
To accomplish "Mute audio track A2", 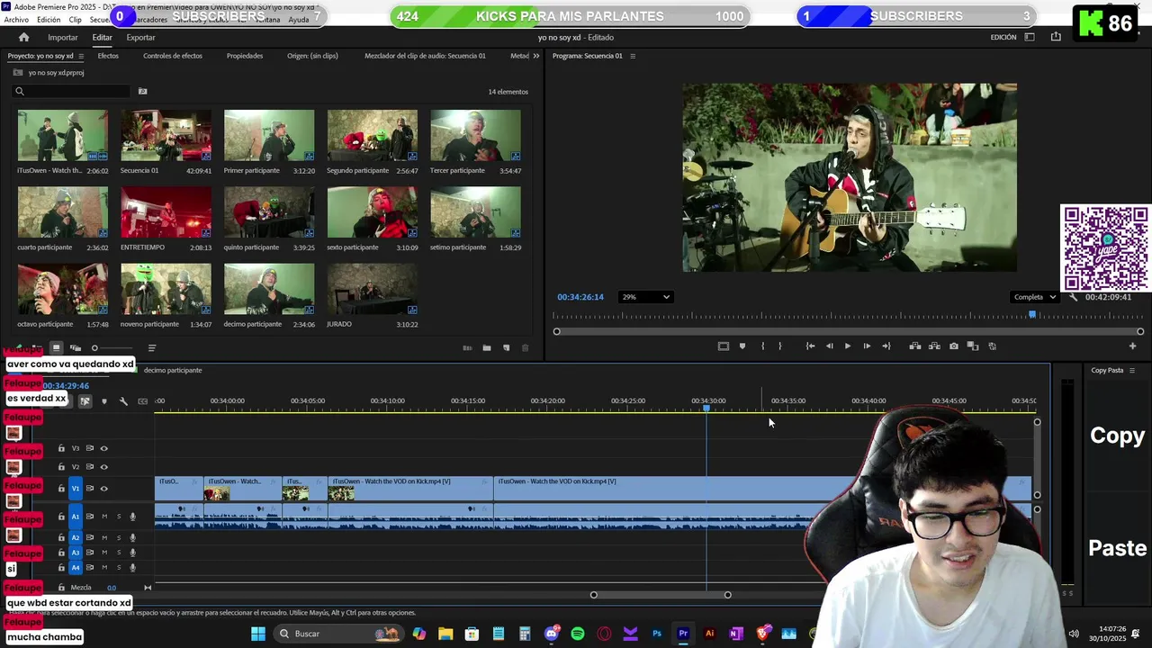I will point(104,537).
